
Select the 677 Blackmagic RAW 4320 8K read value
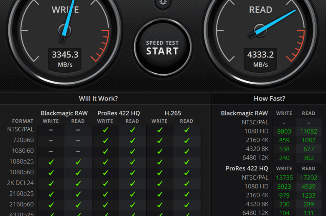308,149
